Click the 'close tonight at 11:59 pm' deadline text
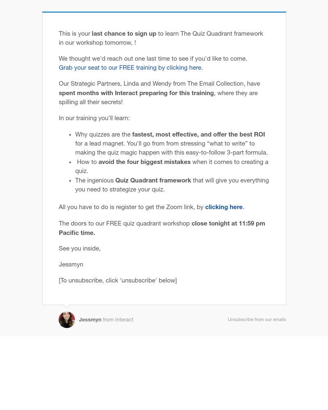The width and height of the screenshot is (328, 410). [228, 223]
